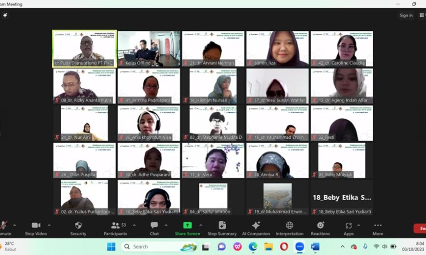426x255 pixels.
Task: Open Wi-Fi network settings in the tray
Action: point(376,247)
